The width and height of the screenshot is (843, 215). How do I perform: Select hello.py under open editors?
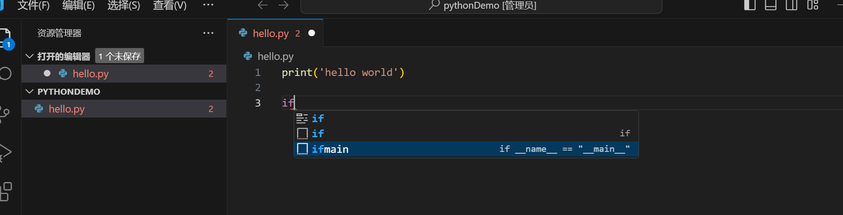[x=124, y=74]
